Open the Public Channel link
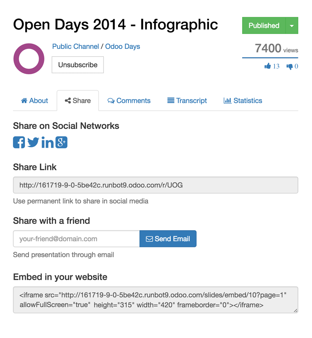Image resolution: width=312 pixels, height=338 pixels. [76, 46]
